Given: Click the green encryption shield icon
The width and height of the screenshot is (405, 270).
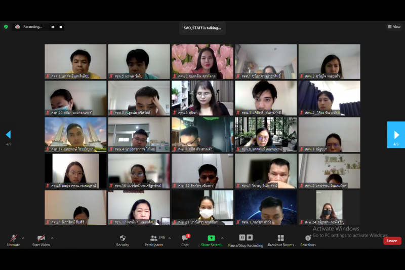Looking at the screenshot, I should coord(6,27).
